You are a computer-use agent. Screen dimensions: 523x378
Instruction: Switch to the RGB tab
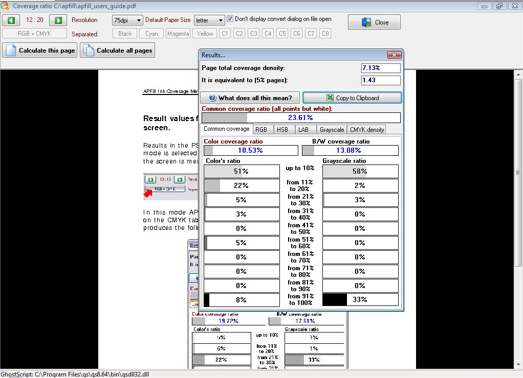[261, 130]
